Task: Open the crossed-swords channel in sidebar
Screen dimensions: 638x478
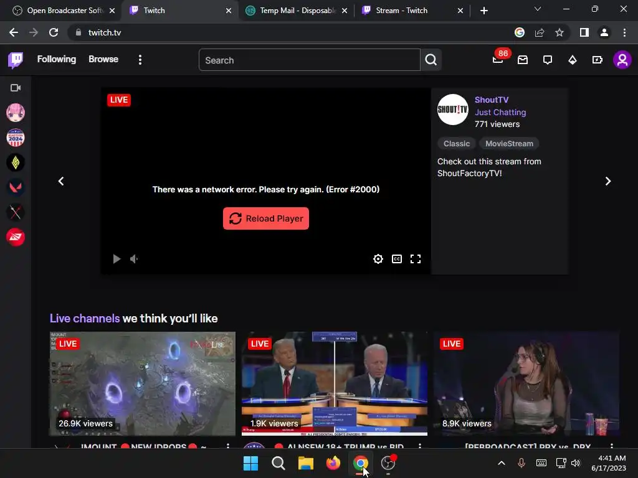Action: click(16, 212)
